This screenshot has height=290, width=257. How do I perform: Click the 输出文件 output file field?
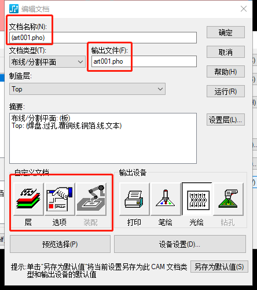click(x=144, y=61)
